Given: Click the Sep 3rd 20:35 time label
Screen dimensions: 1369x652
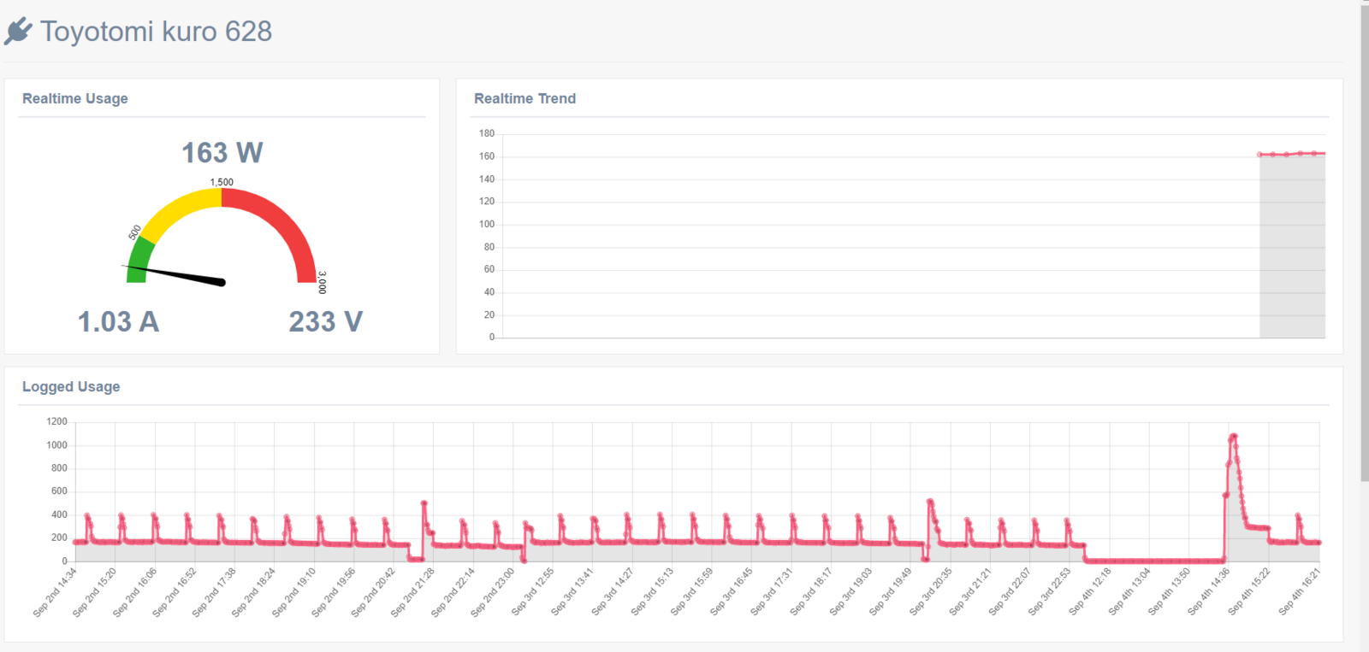Looking at the screenshot, I should click(x=930, y=591).
